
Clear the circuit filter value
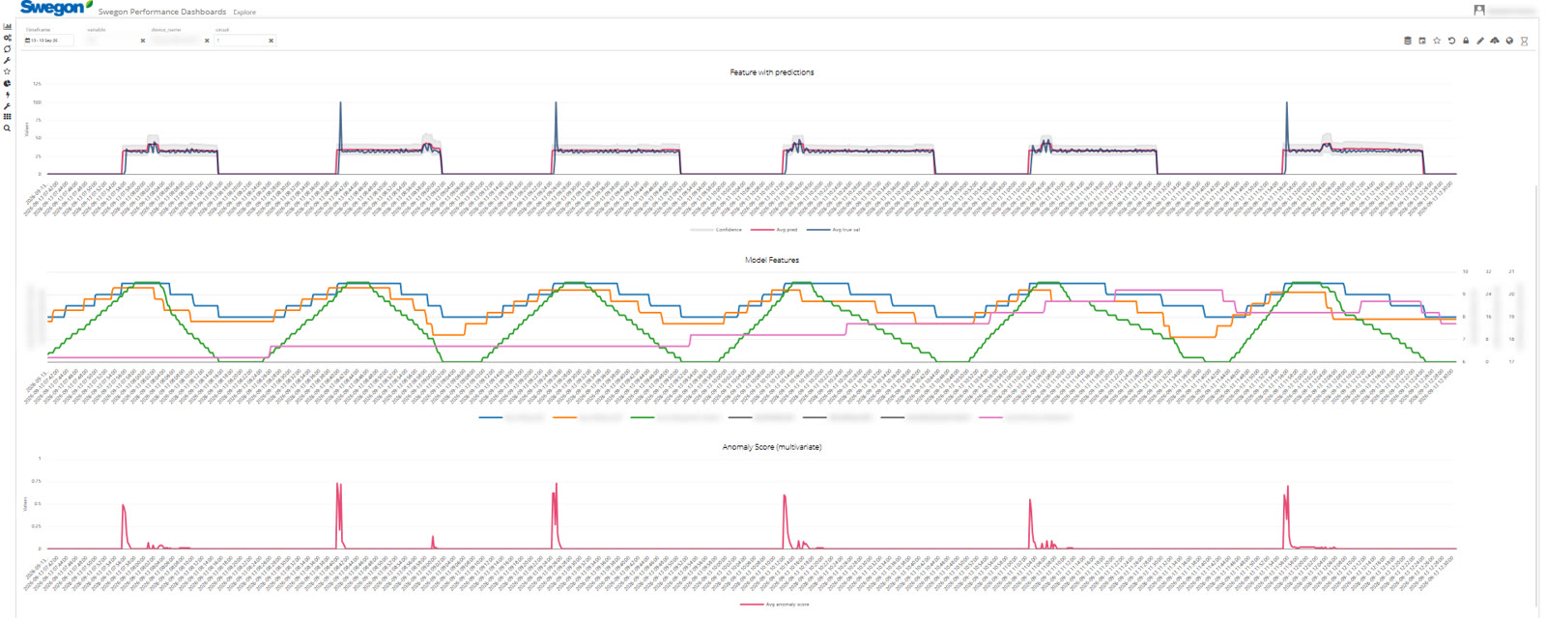(272, 41)
